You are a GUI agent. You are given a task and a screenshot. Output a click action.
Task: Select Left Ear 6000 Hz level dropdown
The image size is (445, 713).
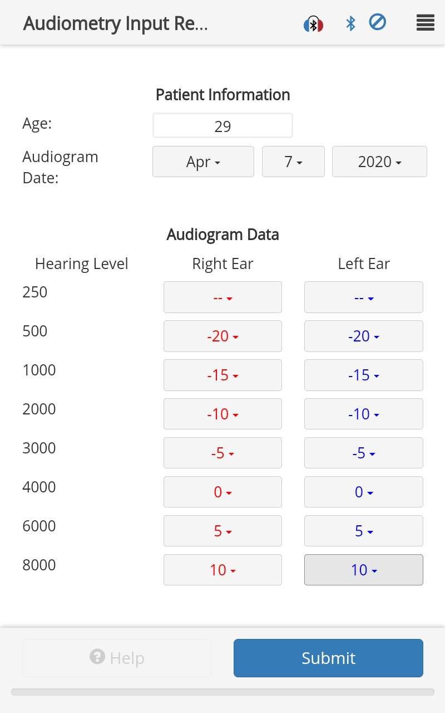[x=364, y=531]
